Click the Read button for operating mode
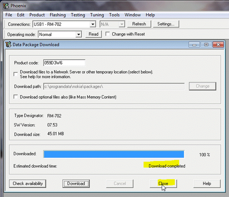 click(94, 34)
